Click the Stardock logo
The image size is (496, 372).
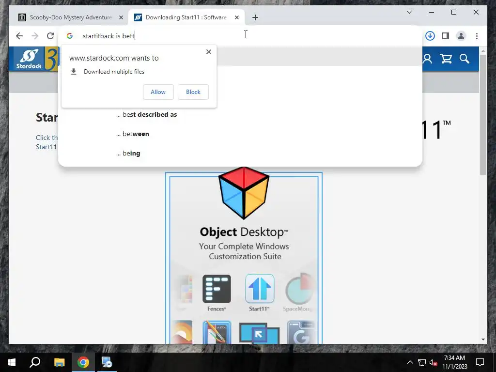click(29, 59)
